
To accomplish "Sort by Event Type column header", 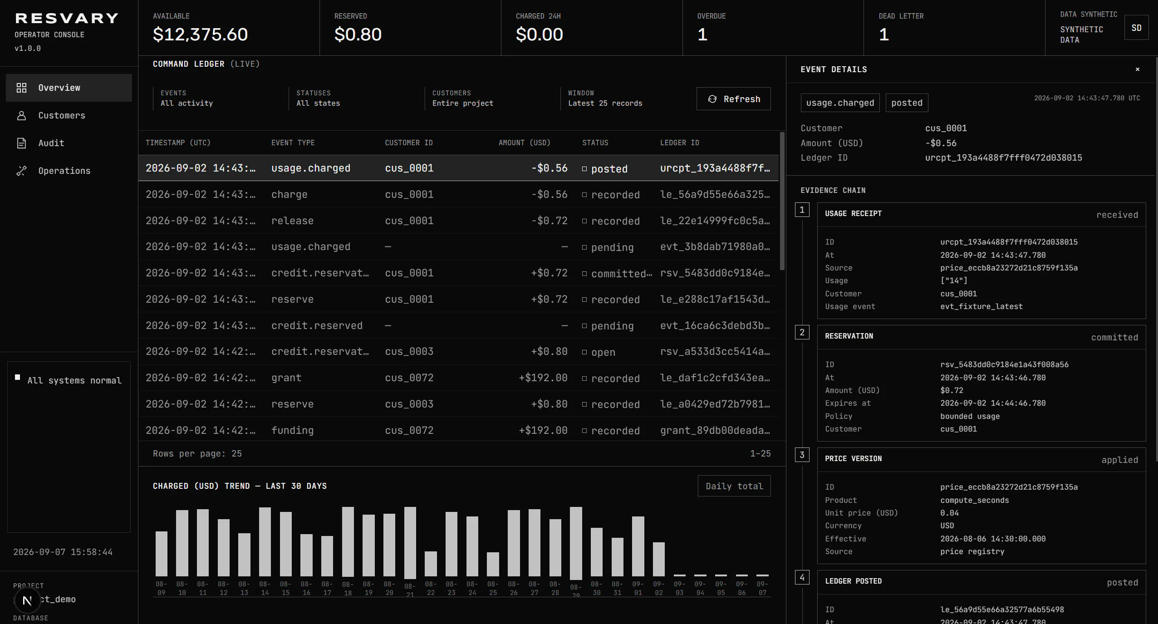I will pyautogui.click(x=293, y=143).
